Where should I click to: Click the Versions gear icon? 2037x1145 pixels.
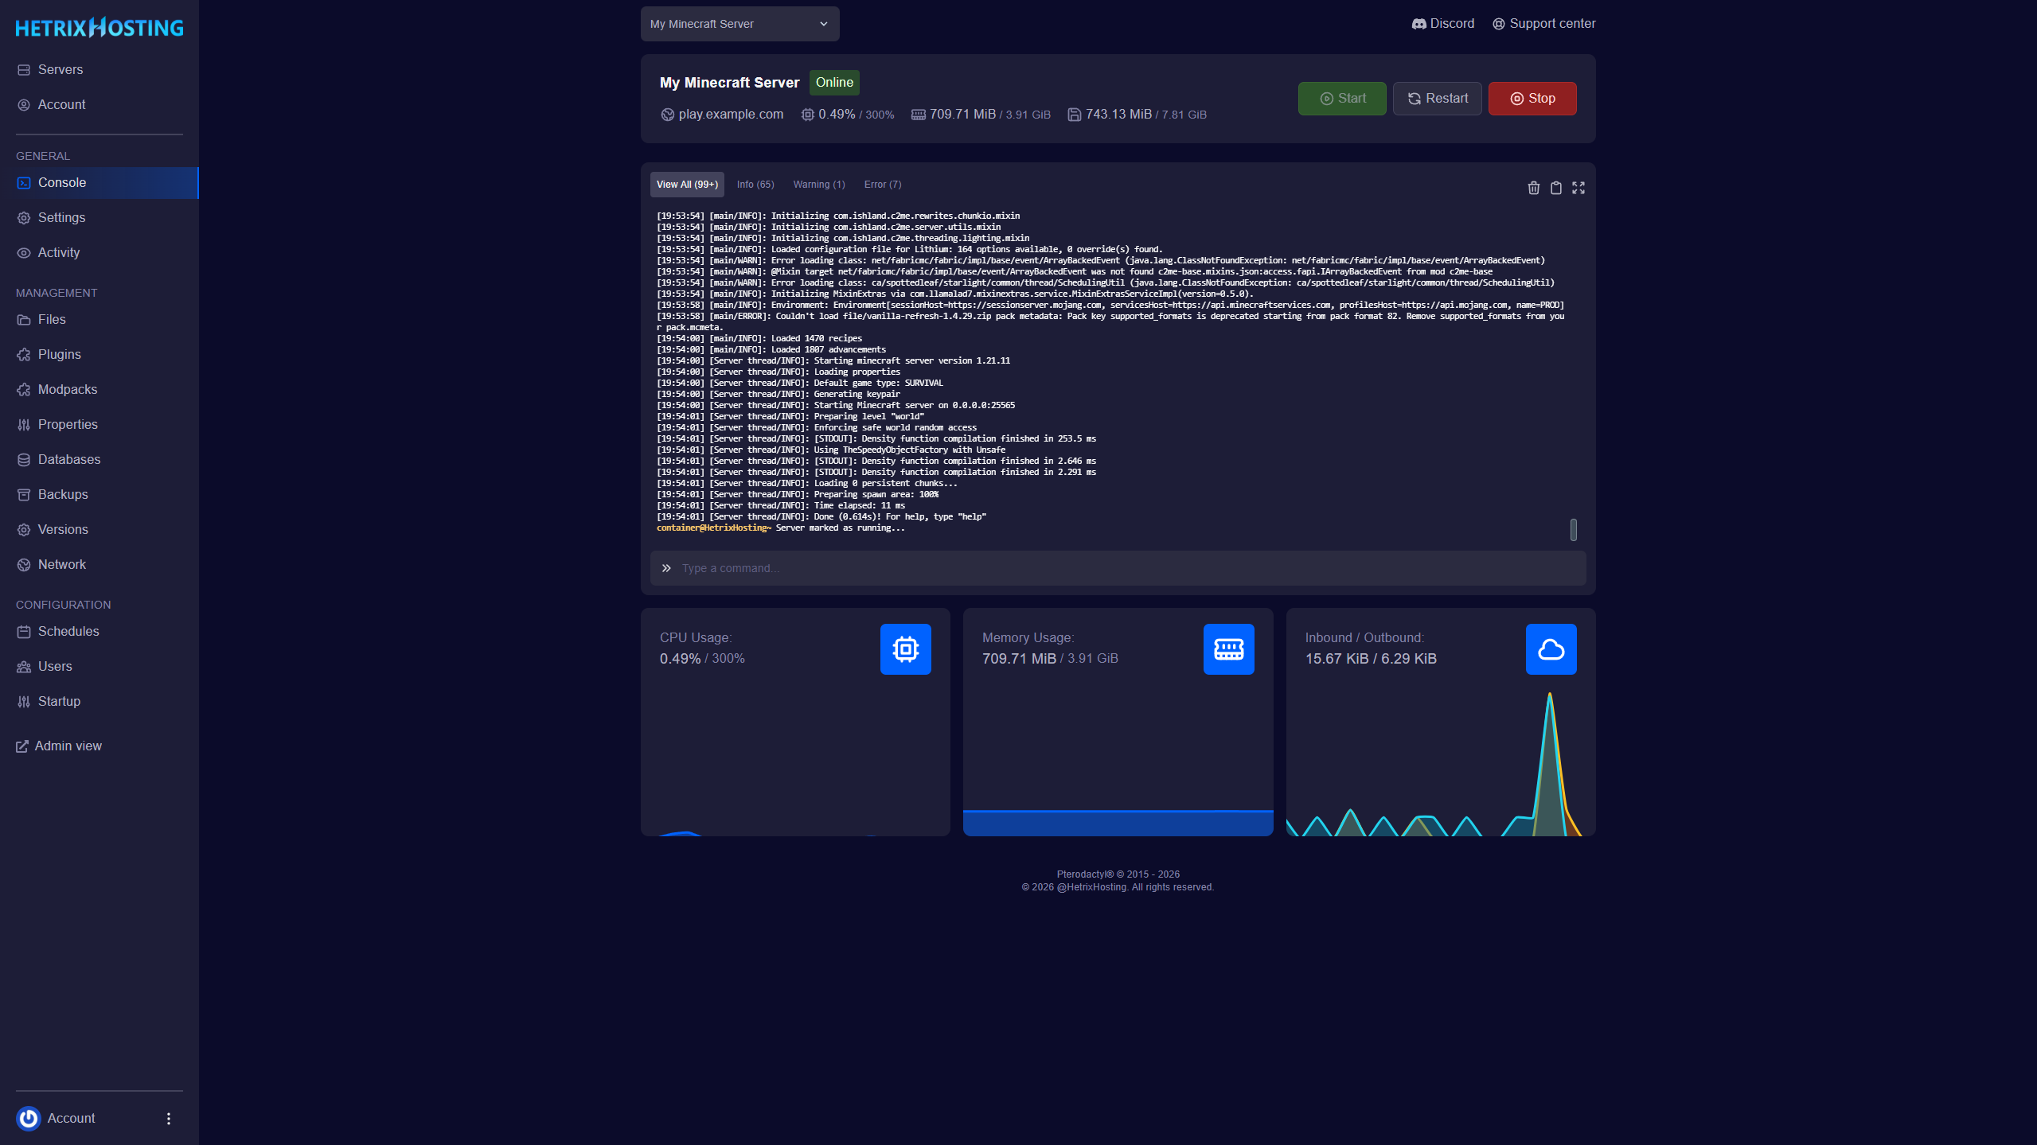24,530
